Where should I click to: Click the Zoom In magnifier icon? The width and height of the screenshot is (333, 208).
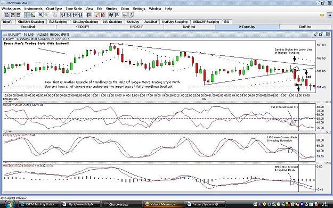coord(40,15)
